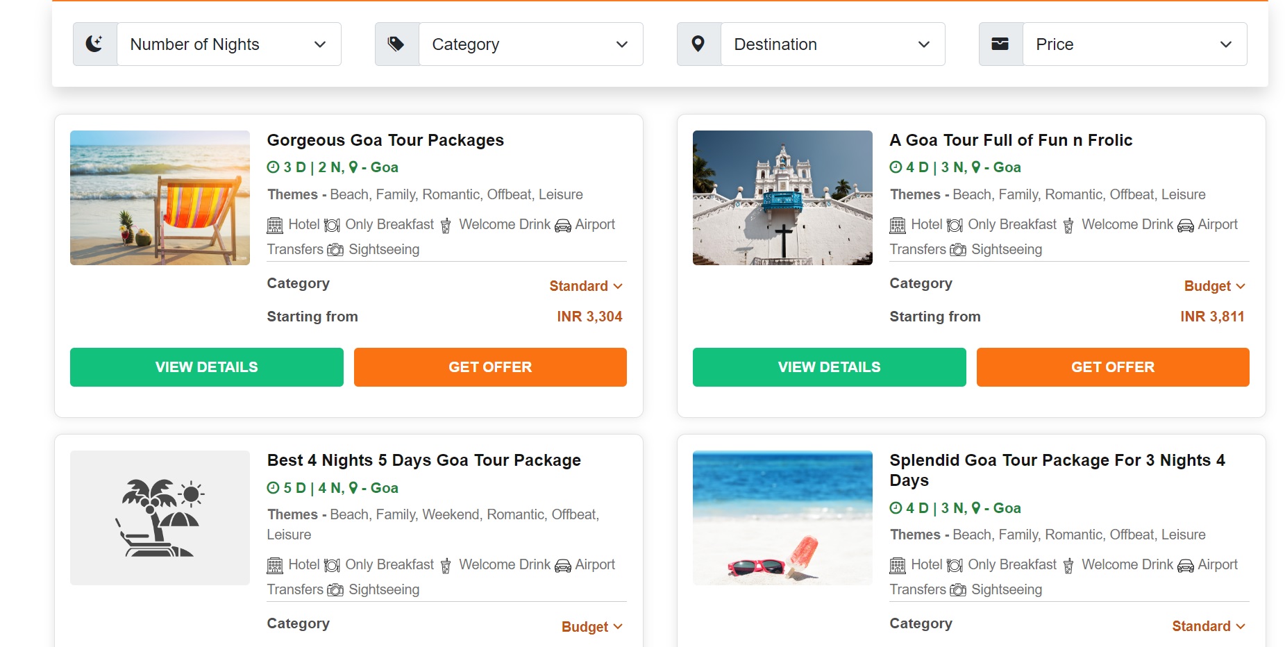The height and width of the screenshot is (647, 1285).
Task: Click the white church thumbnail image
Action: click(782, 198)
